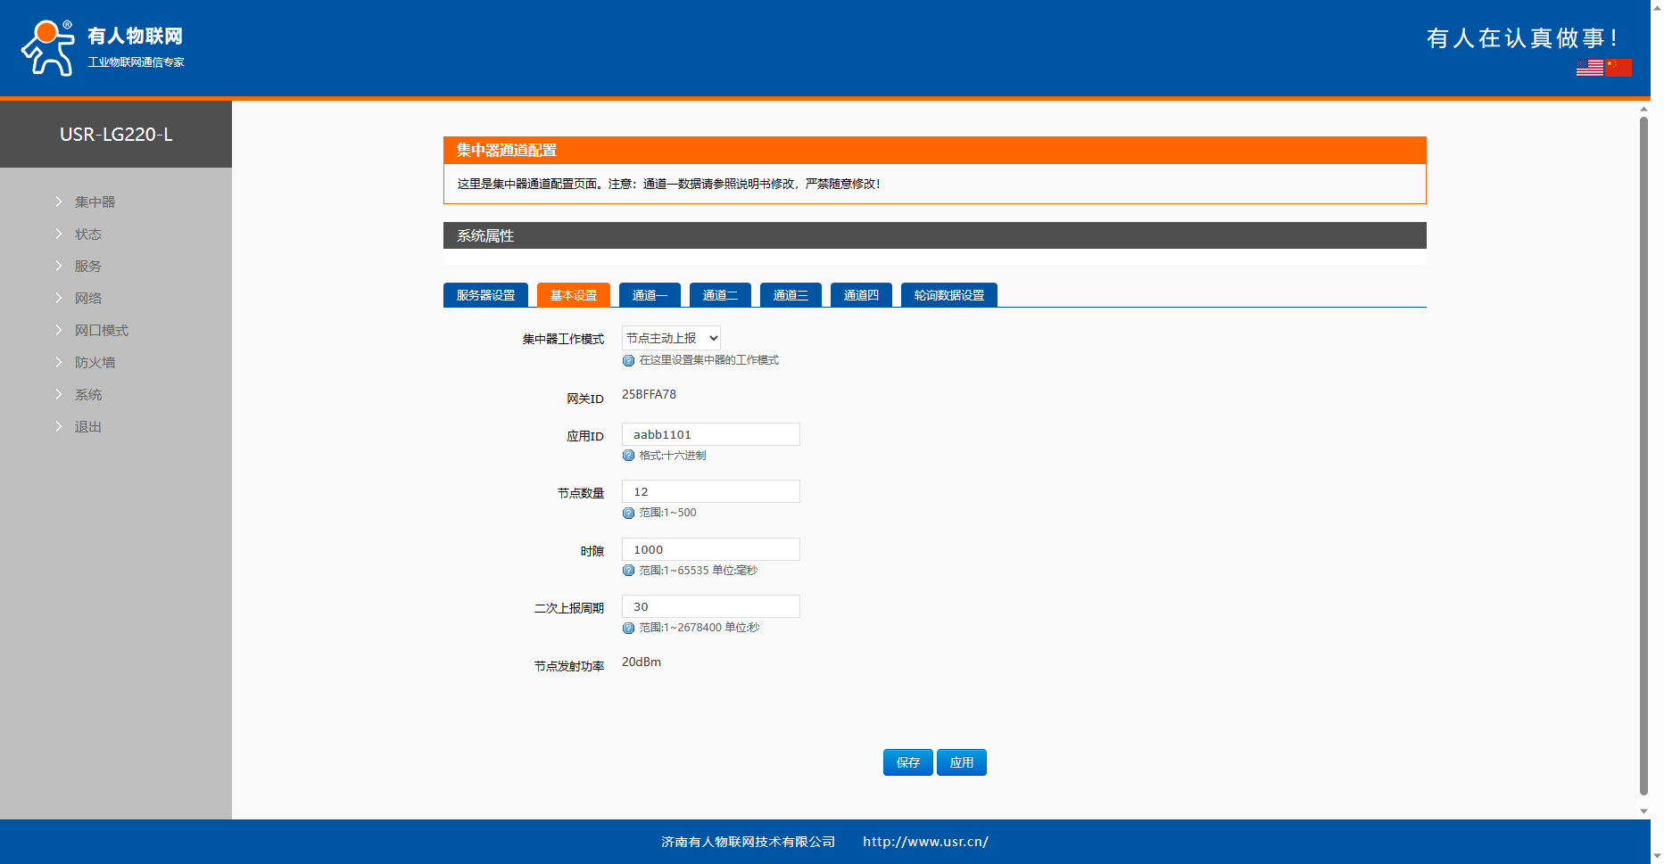Switch to the 通道三 tab
Viewport: 1664px width, 864px height.
click(x=791, y=295)
